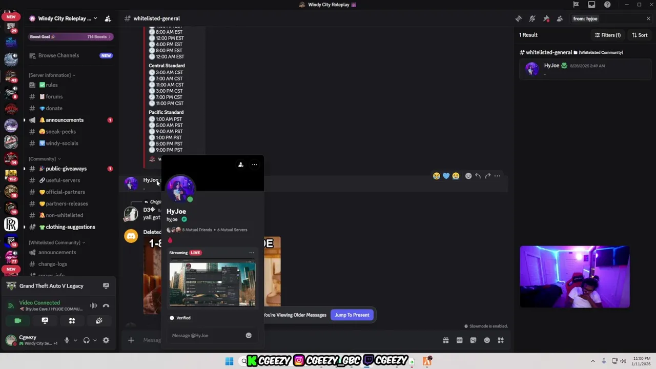Open the input device dropdown next to microphone
The width and height of the screenshot is (656, 369).
click(75, 340)
